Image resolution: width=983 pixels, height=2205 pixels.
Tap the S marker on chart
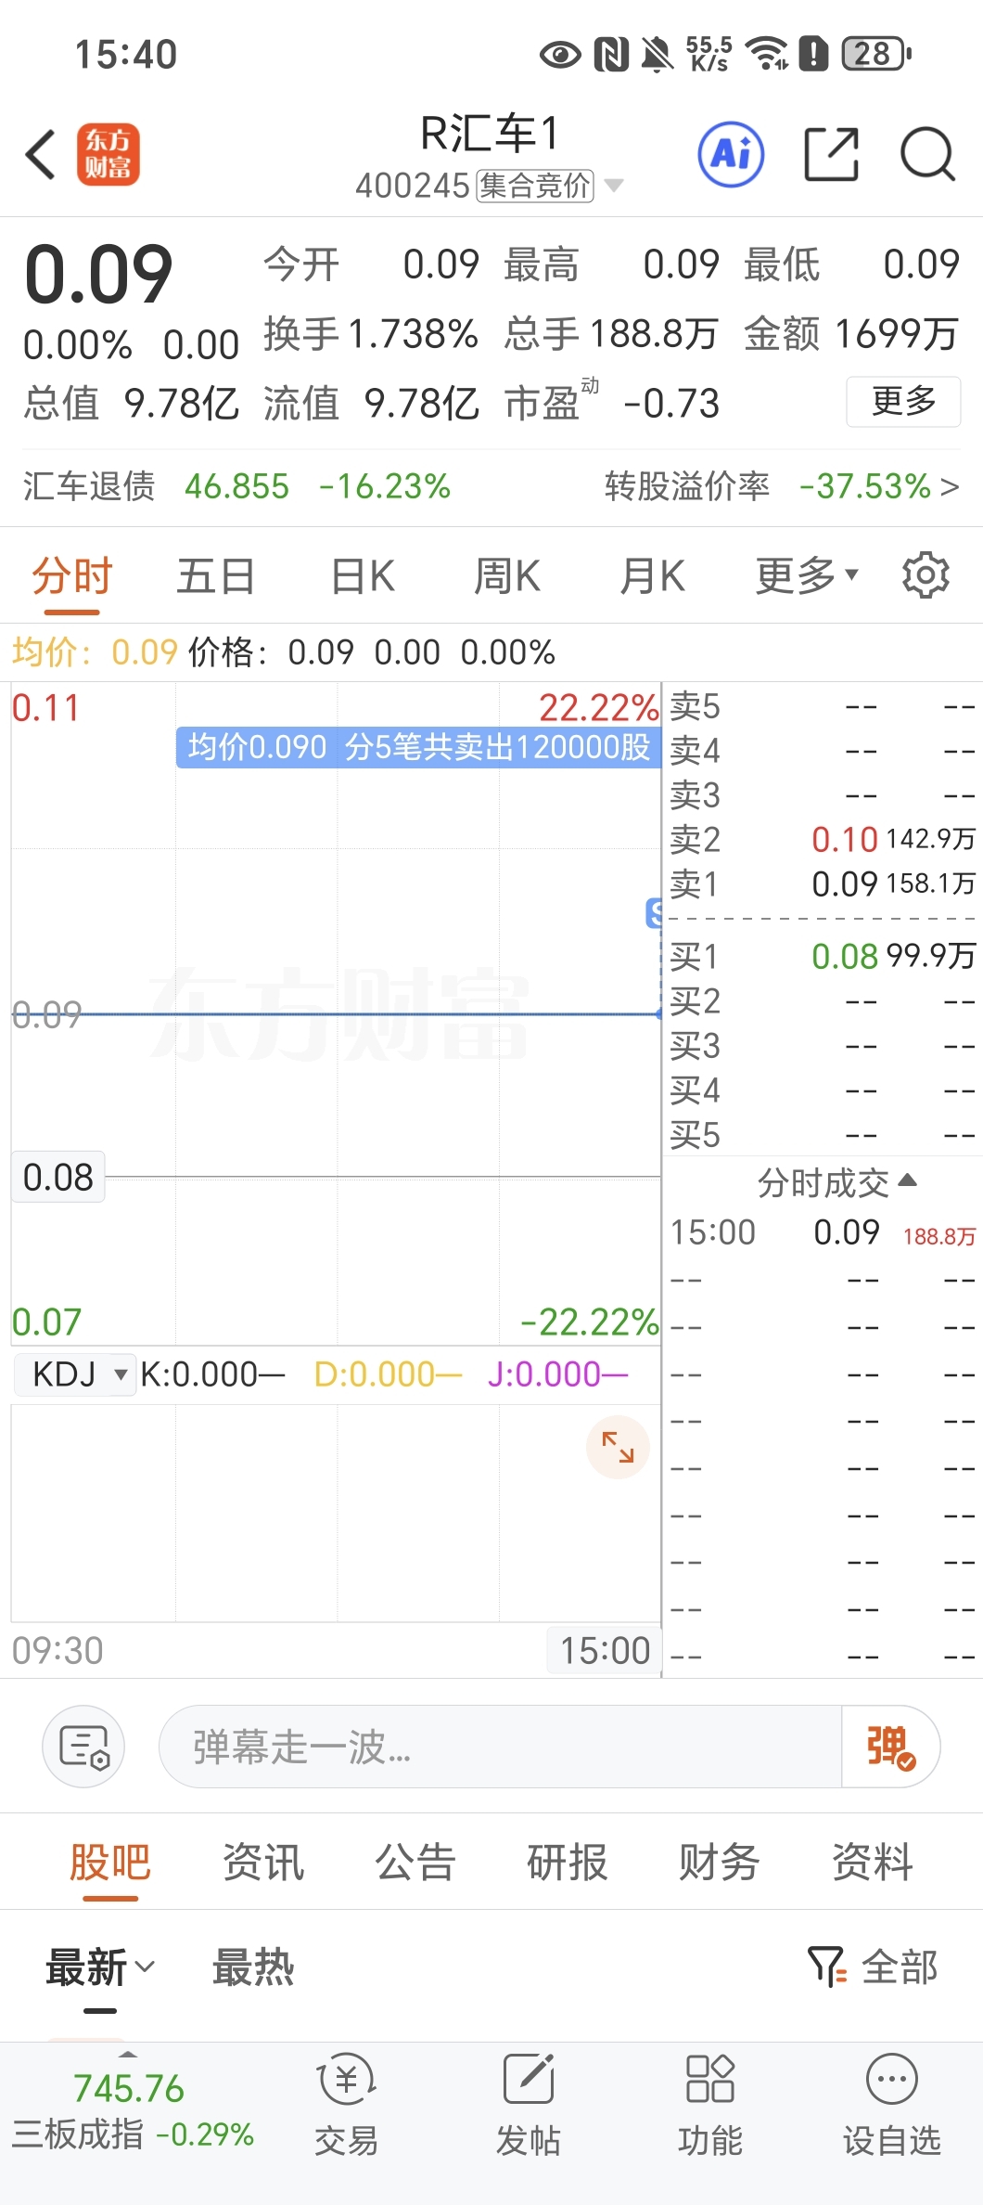point(655,913)
